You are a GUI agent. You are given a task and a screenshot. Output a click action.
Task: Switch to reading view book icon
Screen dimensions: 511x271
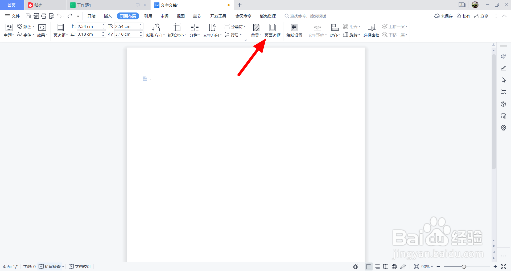(x=386, y=266)
